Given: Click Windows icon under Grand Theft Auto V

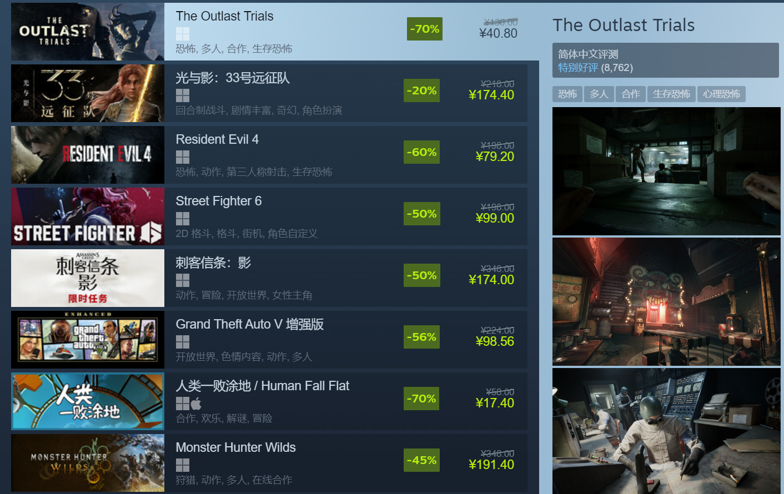Looking at the screenshot, I should click(x=183, y=342).
